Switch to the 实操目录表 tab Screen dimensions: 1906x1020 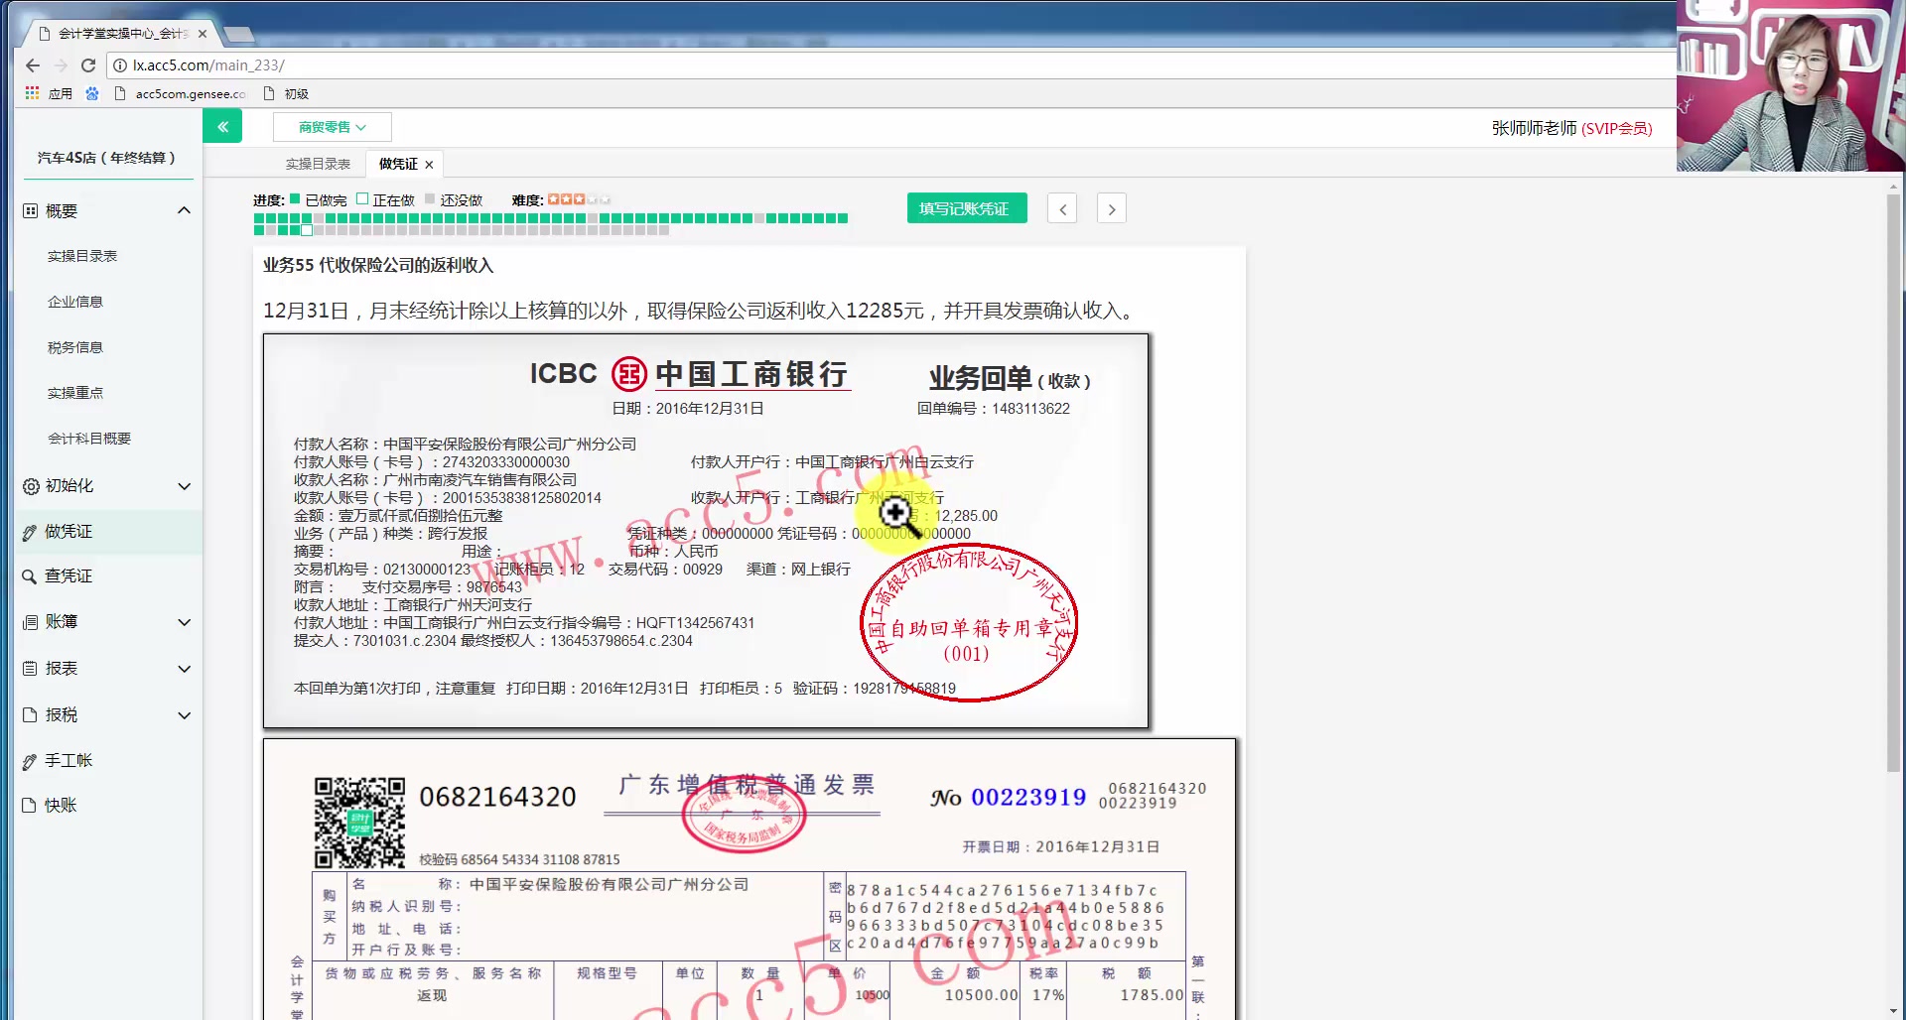pos(318,164)
